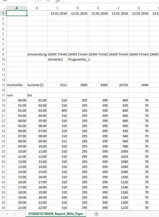Click date 13.01.2016 in cell C1
The width and height of the screenshot is (159, 217).
[57, 14]
